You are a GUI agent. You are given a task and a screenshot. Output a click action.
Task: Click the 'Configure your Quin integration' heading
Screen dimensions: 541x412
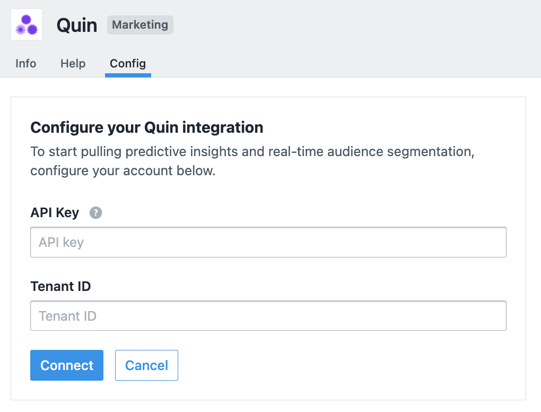pos(146,127)
